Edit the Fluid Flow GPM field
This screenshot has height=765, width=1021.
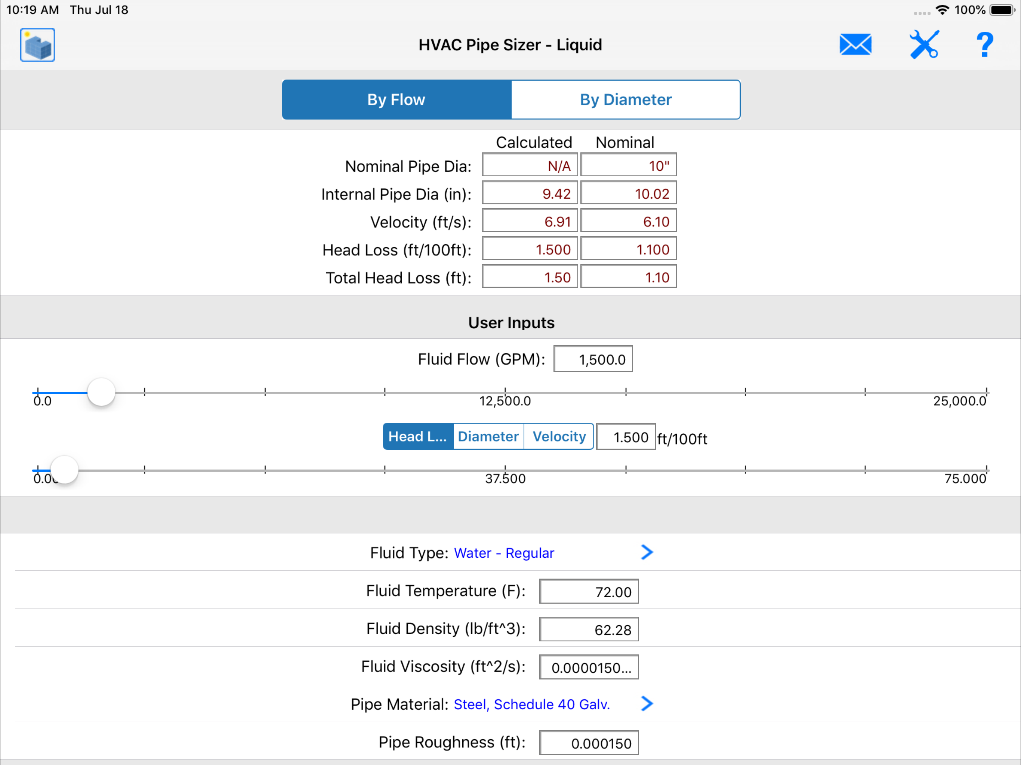pyautogui.click(x=593, y=359)
